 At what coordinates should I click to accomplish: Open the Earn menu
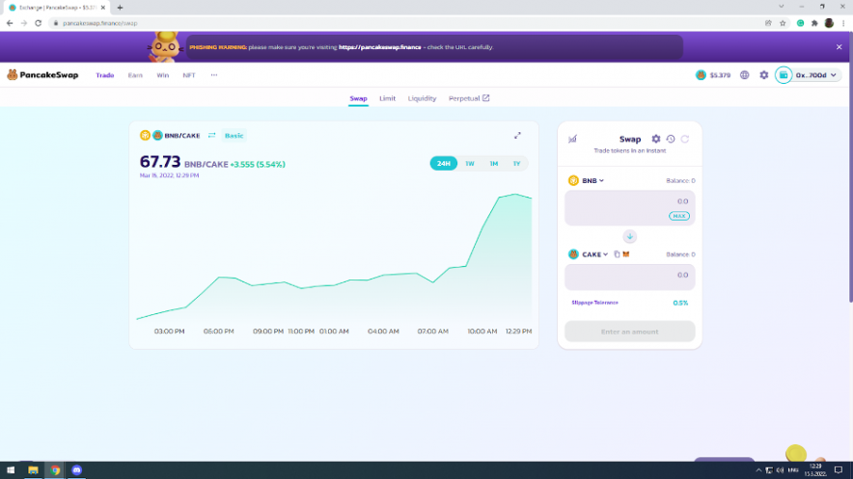tap(135, 75)
